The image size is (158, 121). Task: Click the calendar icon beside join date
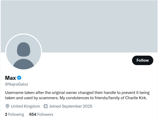46,106
